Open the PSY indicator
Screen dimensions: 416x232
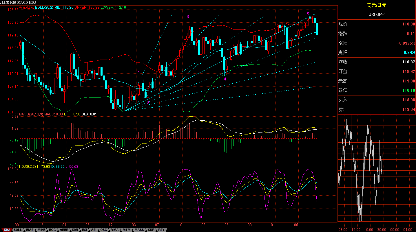pyautogui.click(x=161, y=229)
